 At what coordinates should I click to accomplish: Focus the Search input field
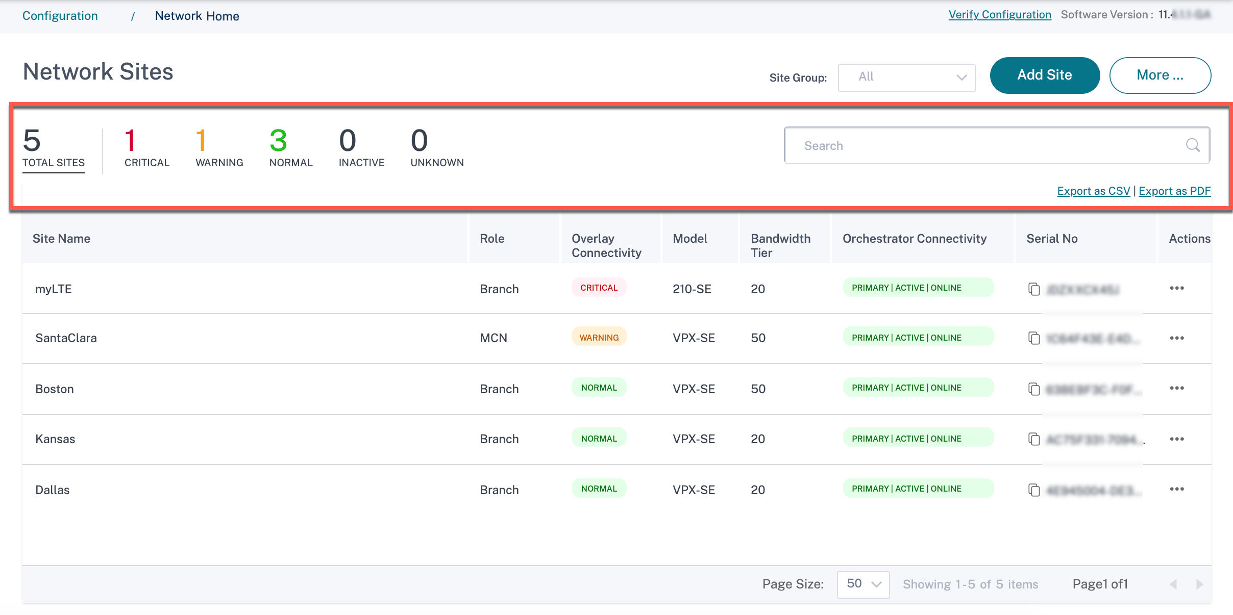997,145
